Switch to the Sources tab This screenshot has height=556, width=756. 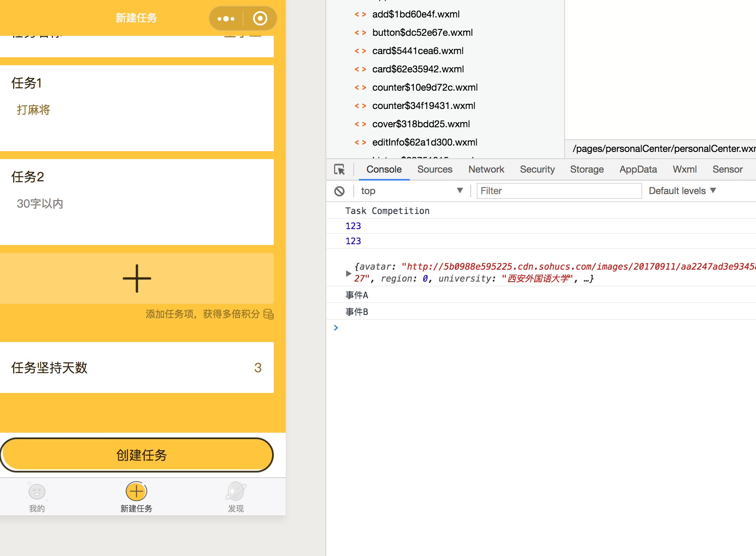(x=435, y=169)
